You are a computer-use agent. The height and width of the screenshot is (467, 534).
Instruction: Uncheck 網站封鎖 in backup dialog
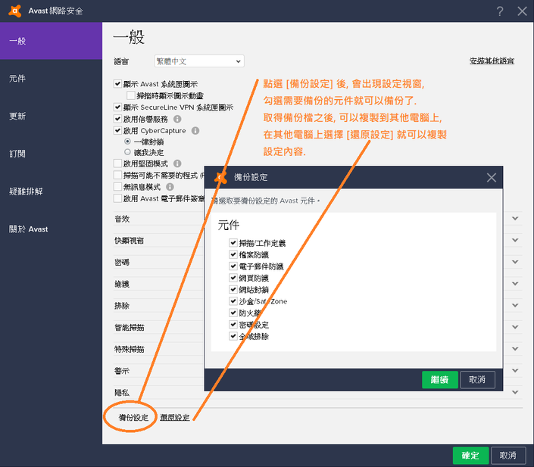click(233, 289)
